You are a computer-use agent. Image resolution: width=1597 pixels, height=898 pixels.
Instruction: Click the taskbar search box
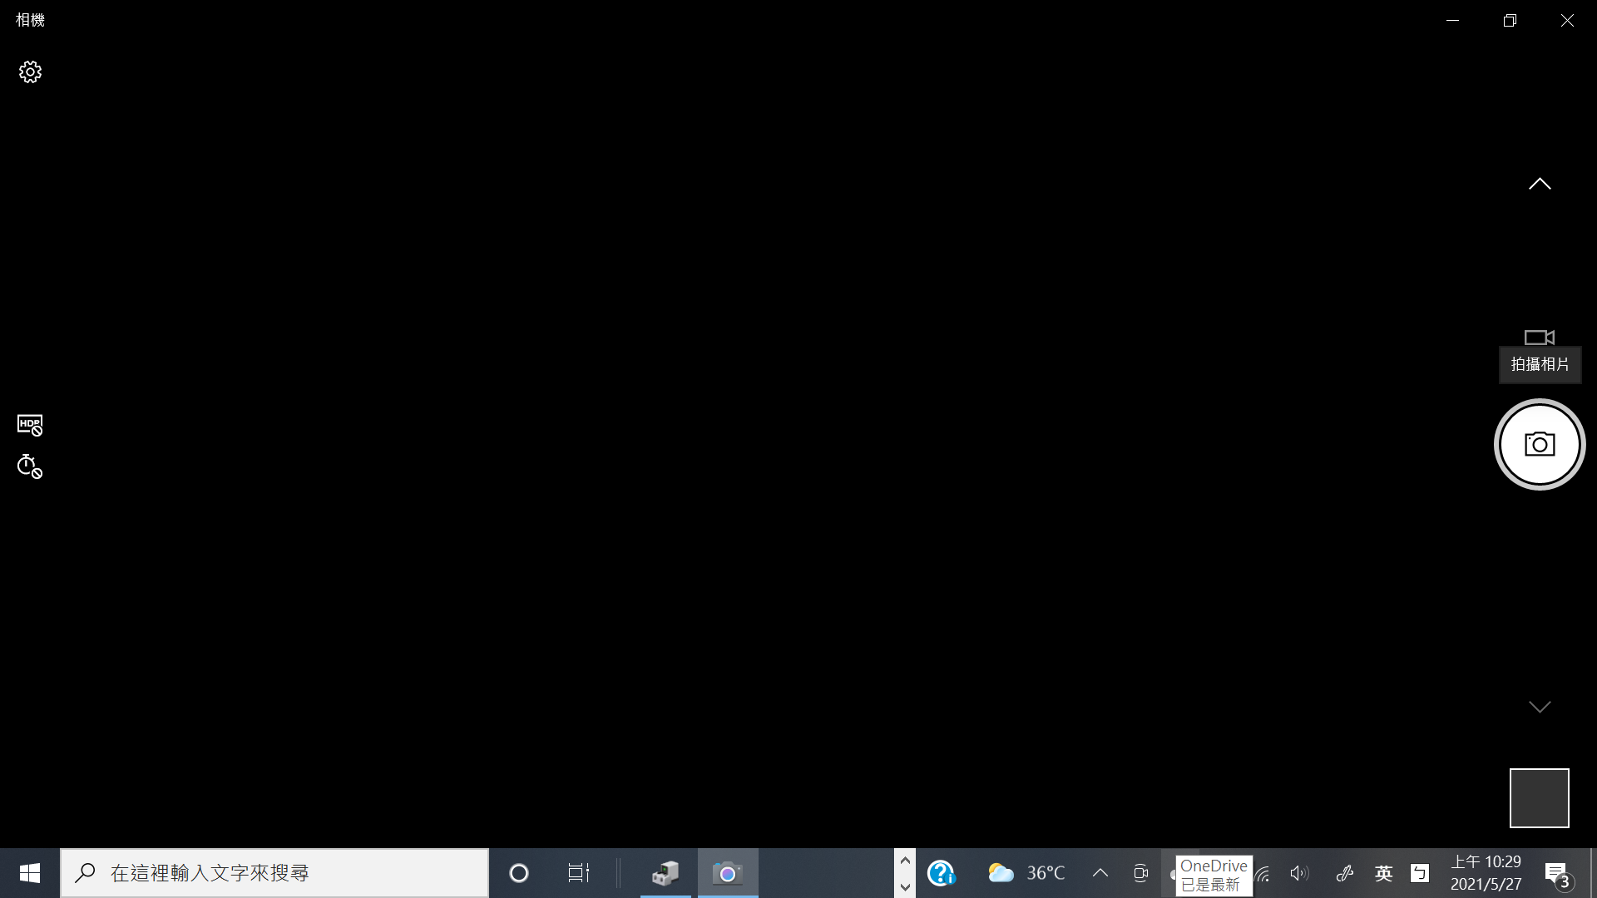click(x=274, y=873)
